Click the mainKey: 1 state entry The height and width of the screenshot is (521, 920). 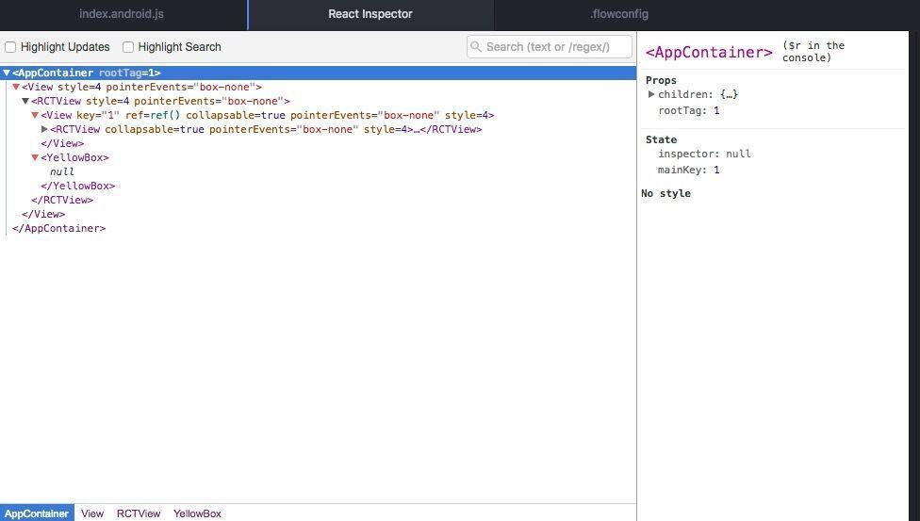(689, 170)
